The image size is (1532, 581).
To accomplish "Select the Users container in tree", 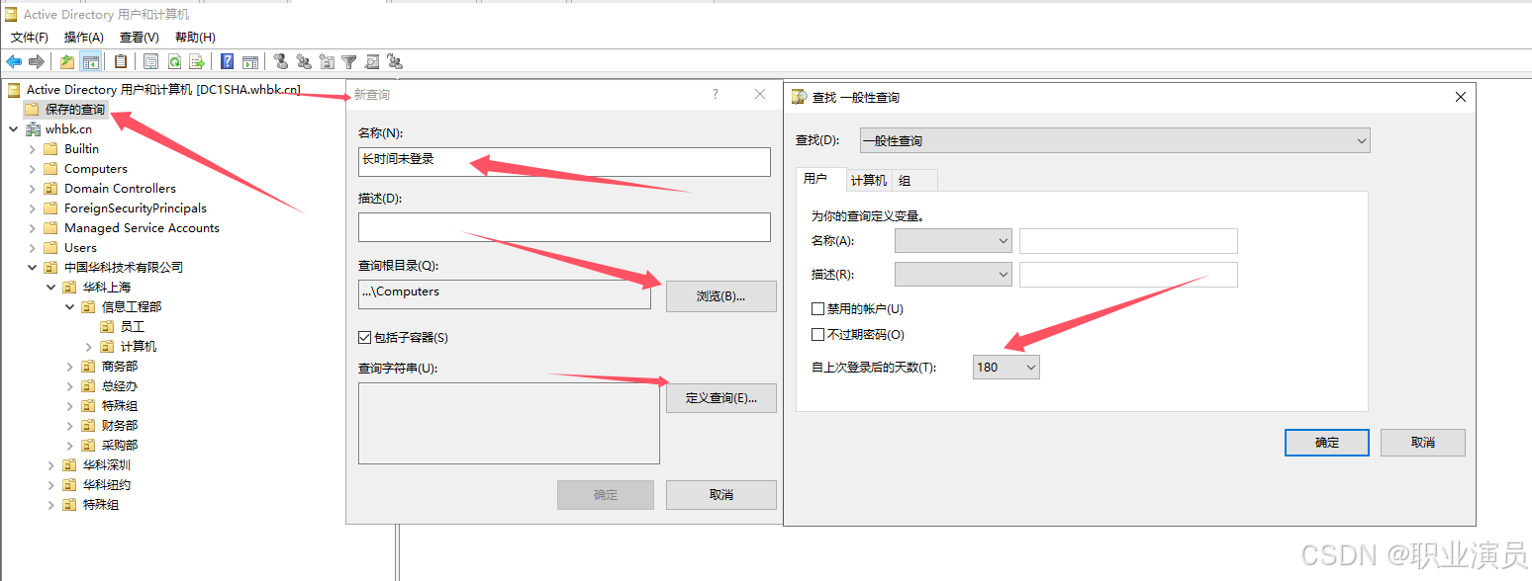I will (80, 248).
